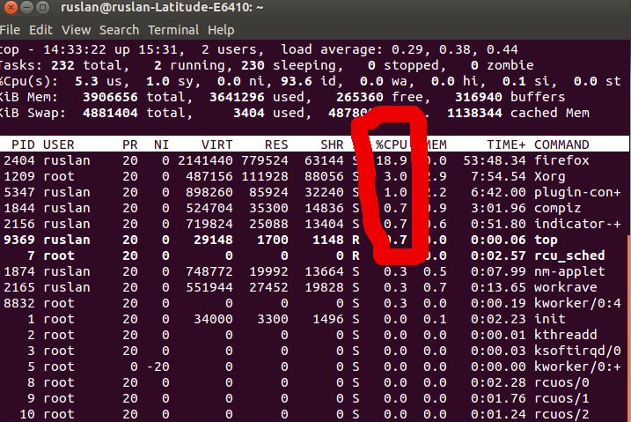This screenshot has height=422, width=631.
Task: Click the RES value 779524
Action: pos(265,160)
